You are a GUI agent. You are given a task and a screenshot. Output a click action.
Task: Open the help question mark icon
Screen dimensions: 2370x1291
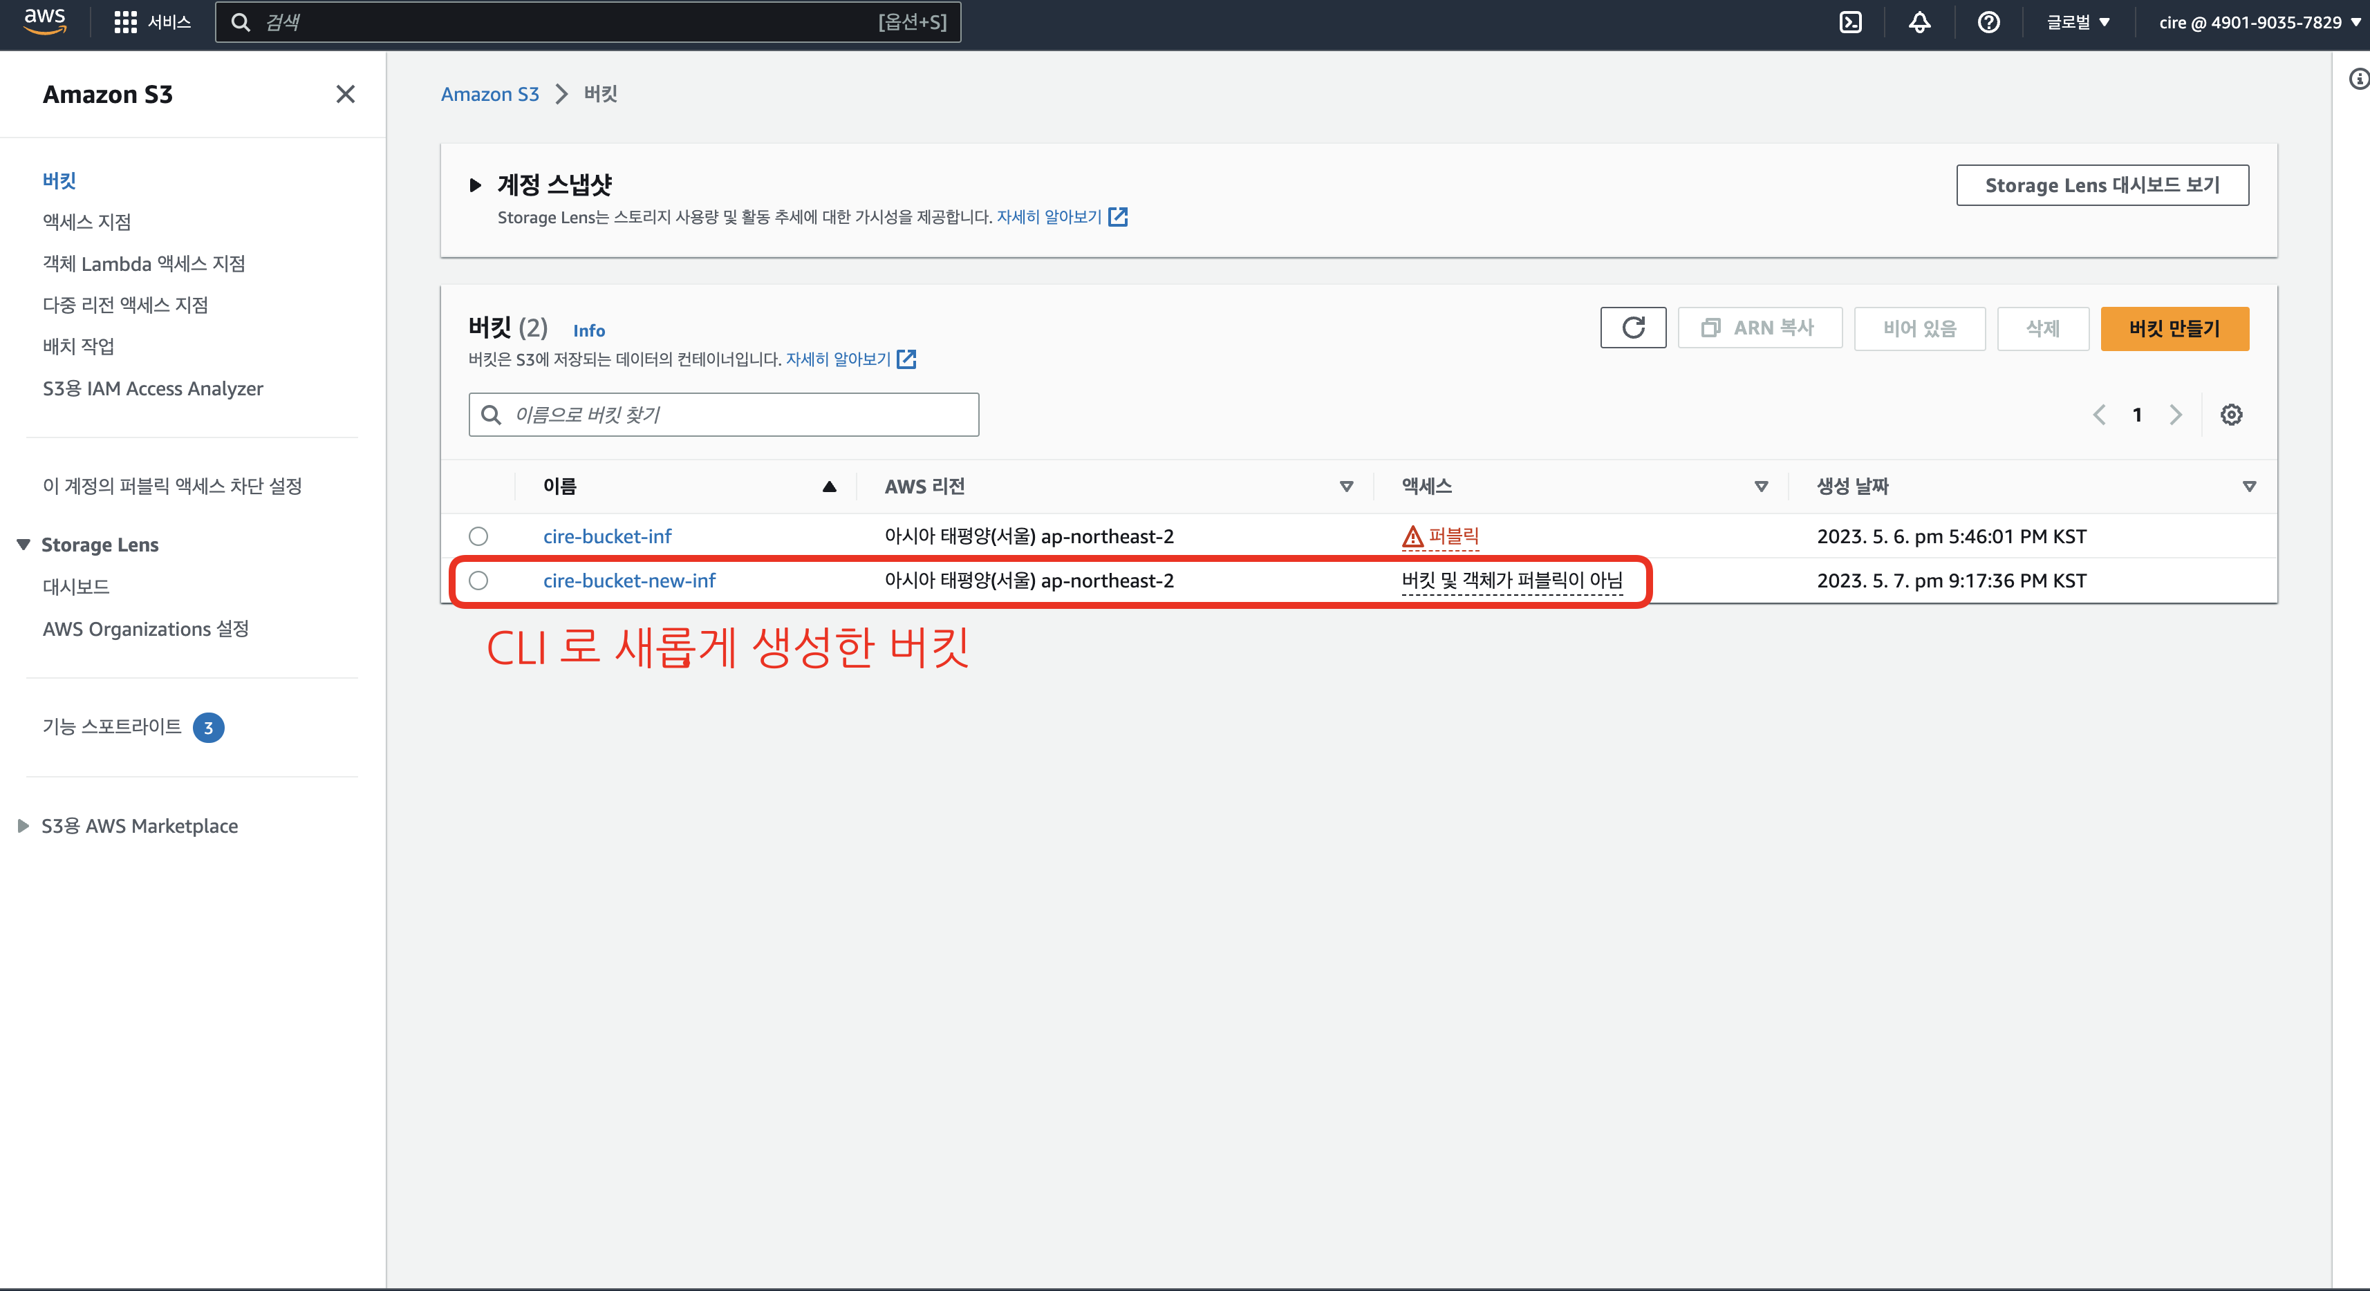pyautogui.click(x=1988, y=22)
